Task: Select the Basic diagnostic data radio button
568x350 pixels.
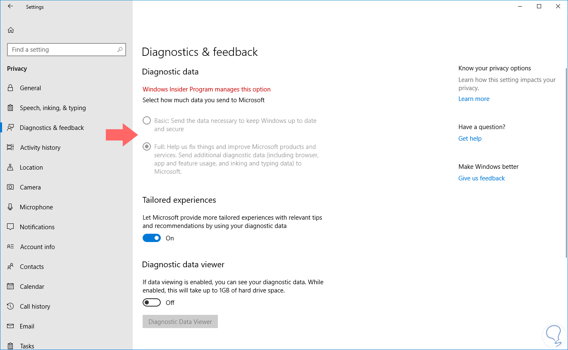Action: (147, 121)
